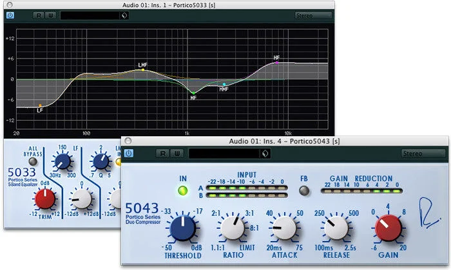The image size is (451, 270).
Task: Select the LMF band point on EQ graph
Action: tap(143, 69)
